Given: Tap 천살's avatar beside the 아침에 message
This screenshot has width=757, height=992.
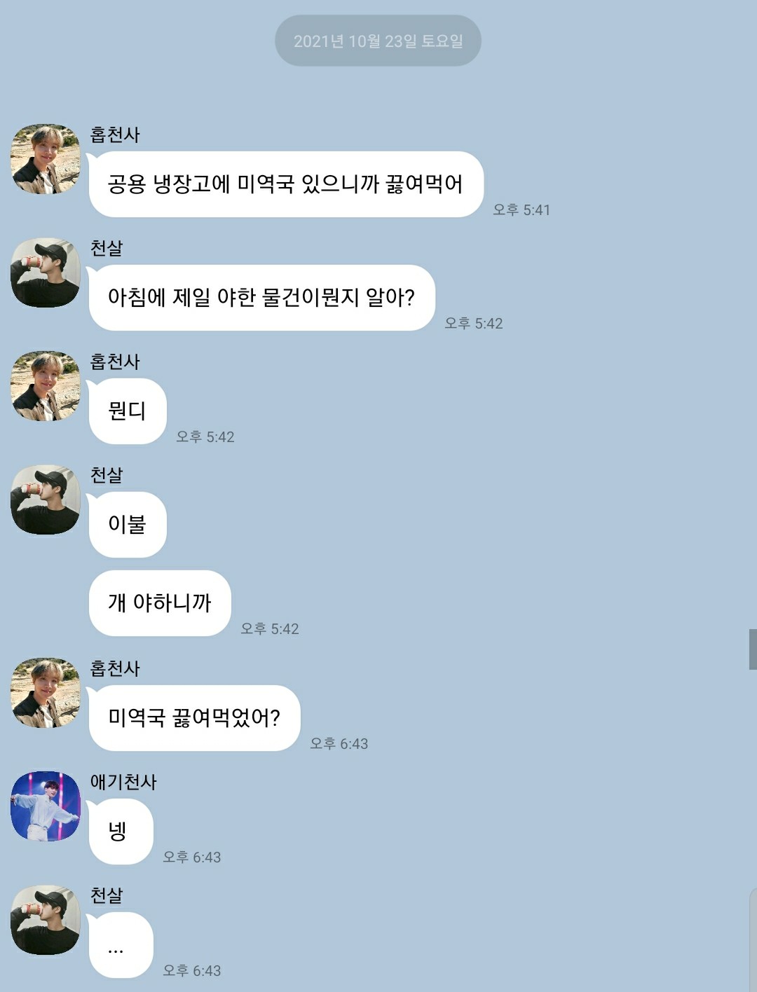Looking at the screenshot, I should pyautogui.click(x=46, y=273).
